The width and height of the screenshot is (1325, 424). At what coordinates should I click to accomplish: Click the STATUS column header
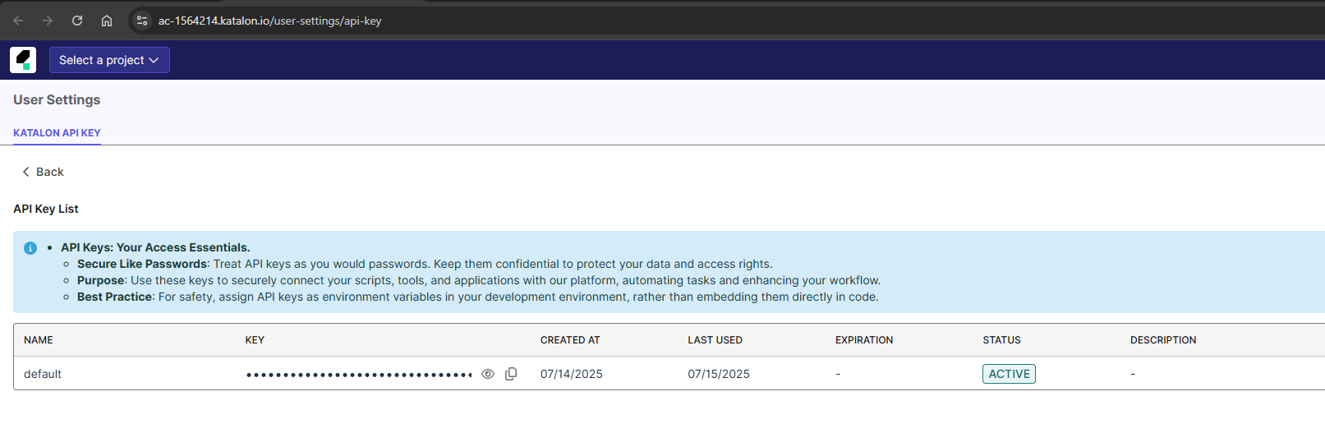[1001, 340]
